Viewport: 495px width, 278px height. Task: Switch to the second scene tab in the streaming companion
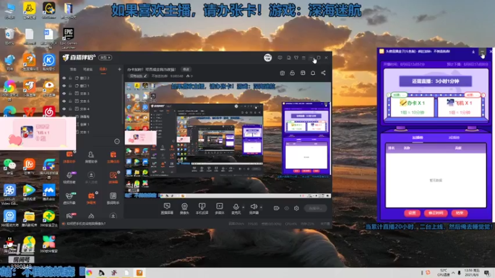[88, 69]
